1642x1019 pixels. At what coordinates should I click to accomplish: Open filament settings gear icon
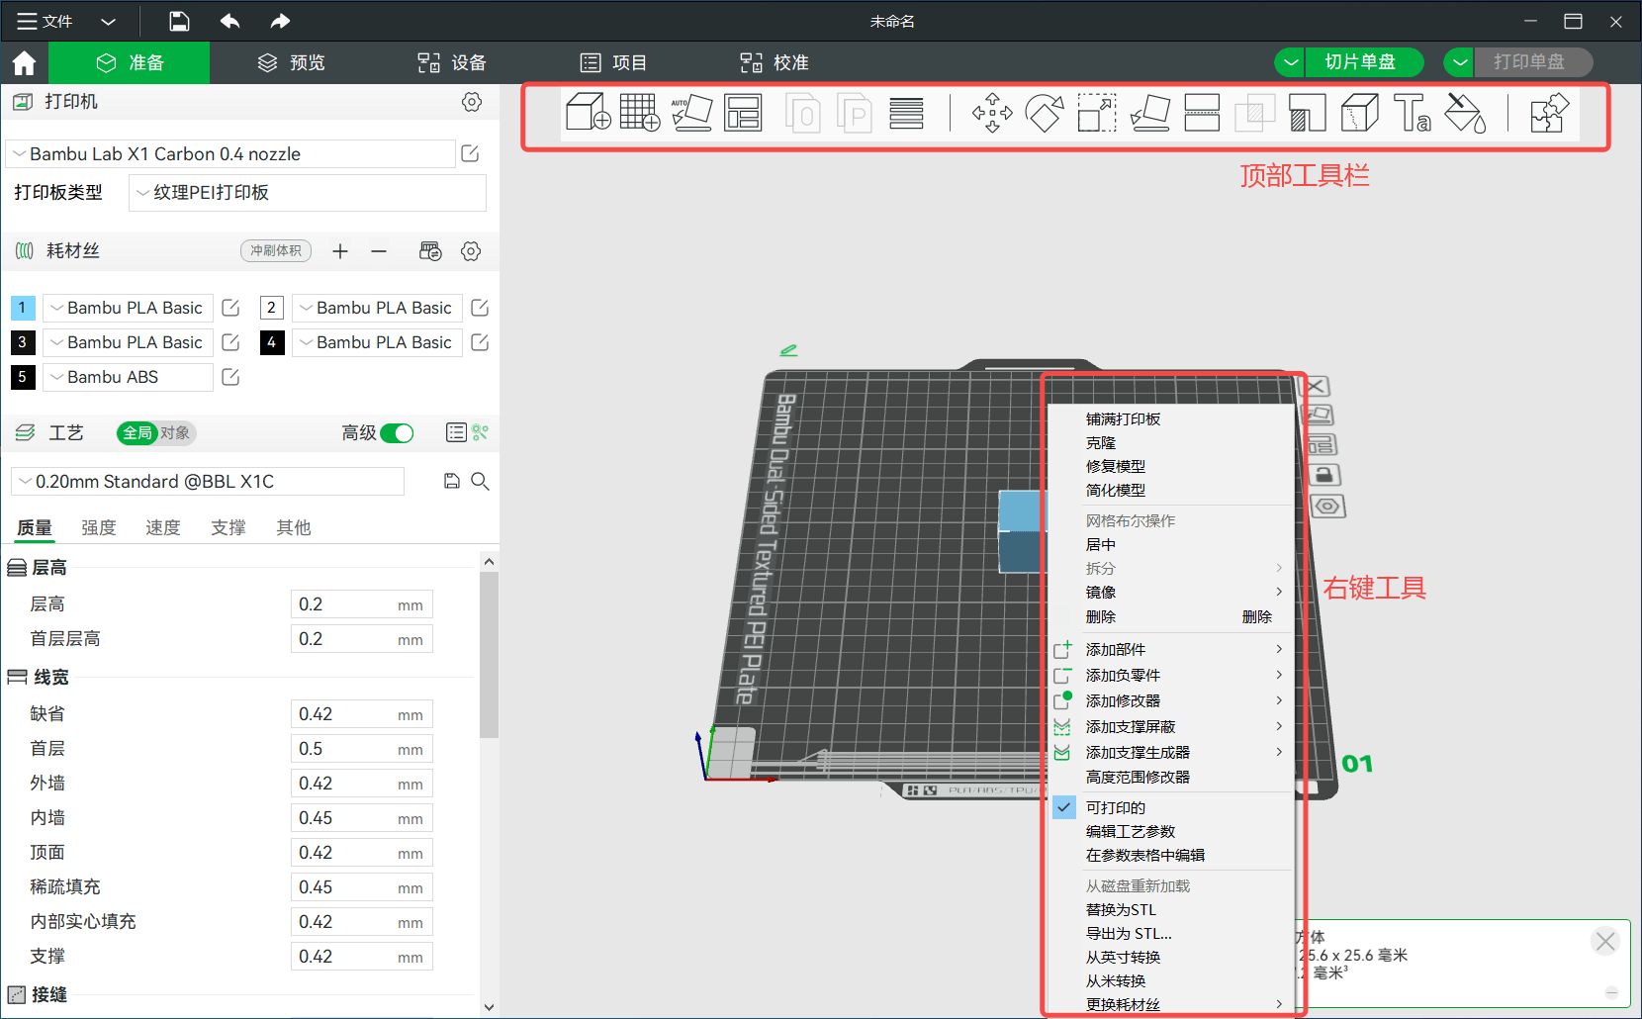pyautogui.click(x=471, y=251)
